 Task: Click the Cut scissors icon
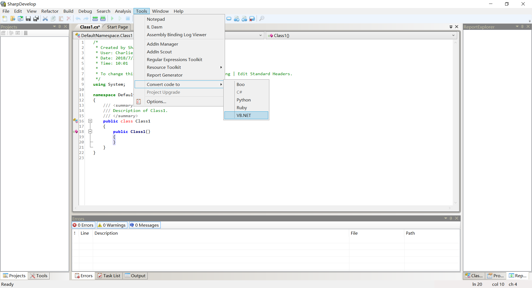tap(45, 19)
